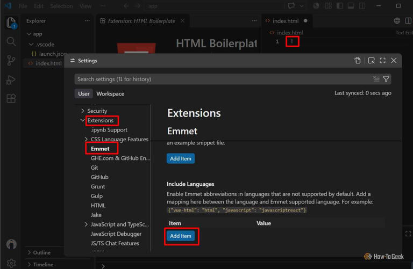
Task: Open the Customize Layout icon
Action: pos(328,6)
